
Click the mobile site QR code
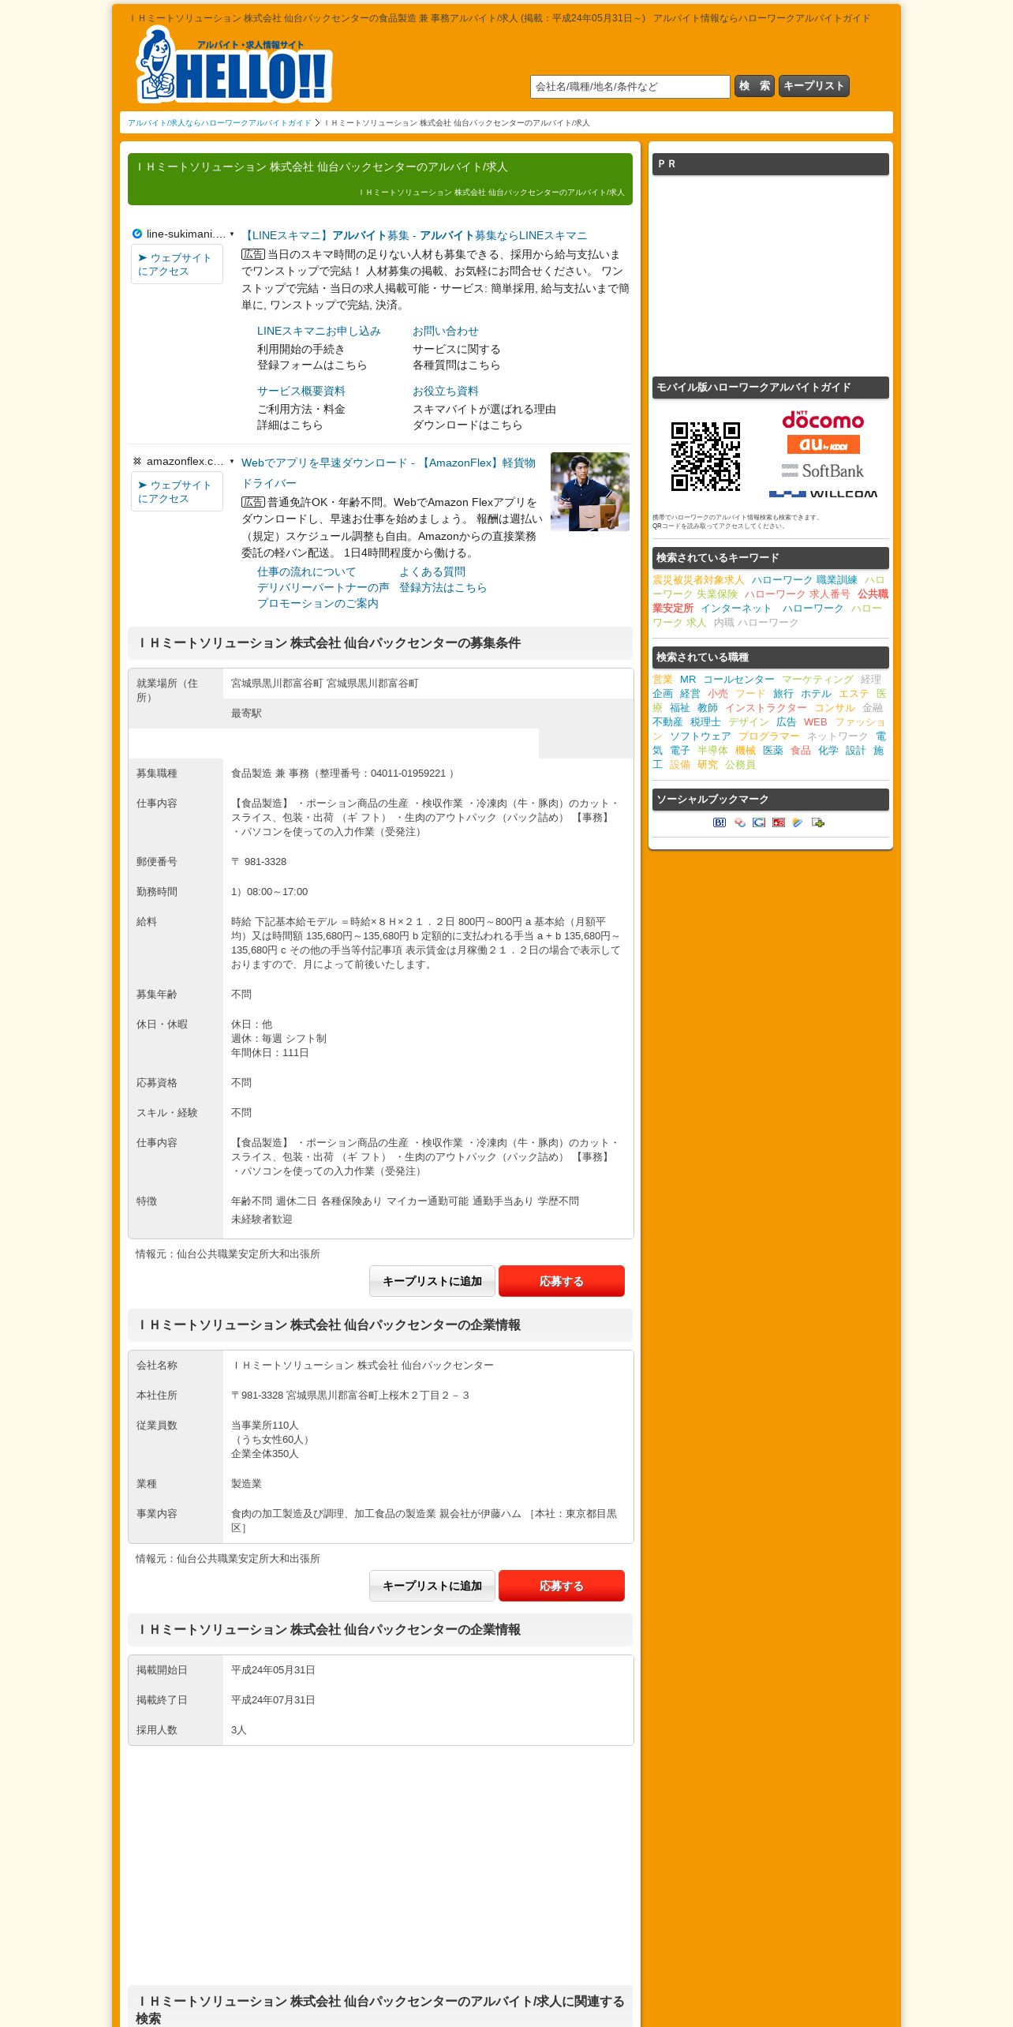click(x=705, y=456)
